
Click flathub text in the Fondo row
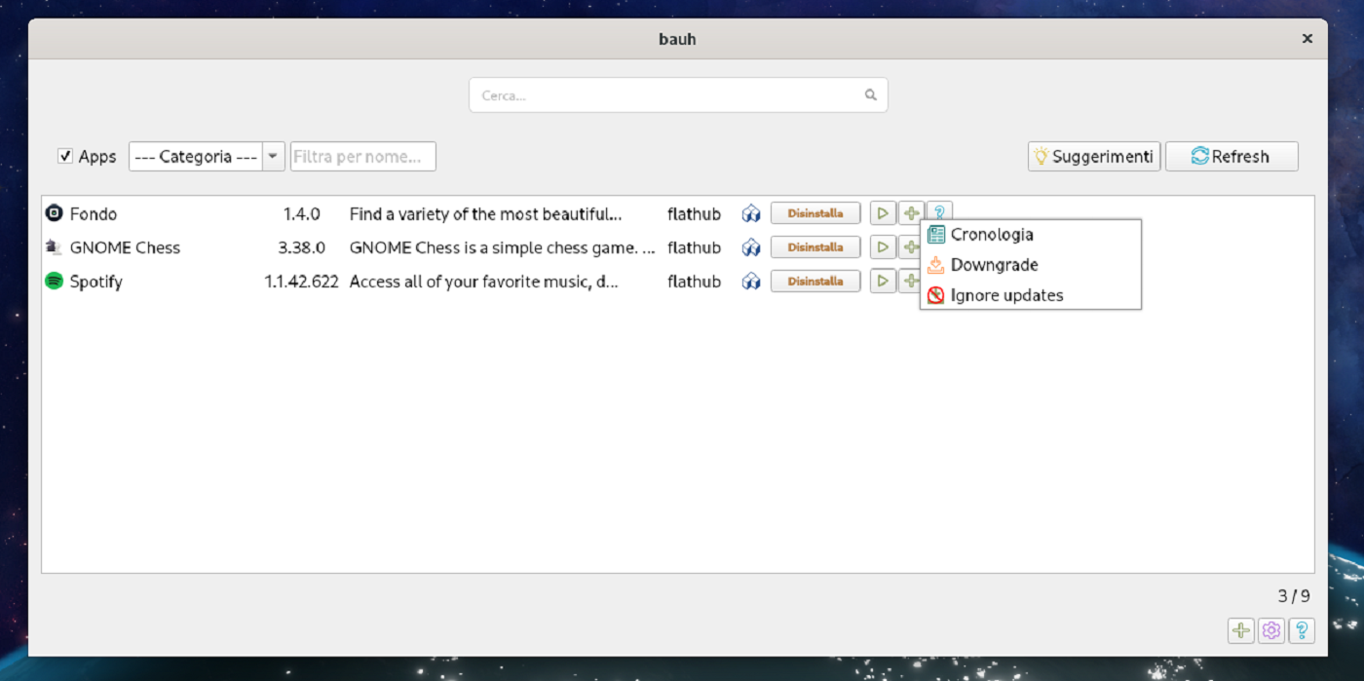point(694,213)
